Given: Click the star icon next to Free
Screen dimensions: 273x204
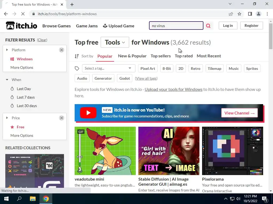Looking at the screenshot, I should (x=12, y=127).
